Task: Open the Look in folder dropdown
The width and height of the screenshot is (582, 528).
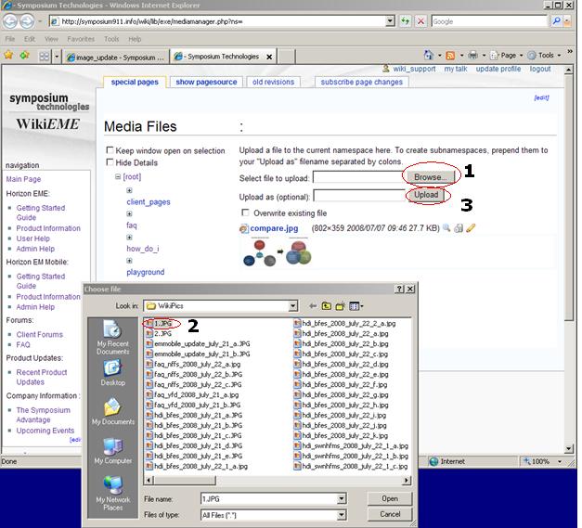Action: (x=292, y=305)
